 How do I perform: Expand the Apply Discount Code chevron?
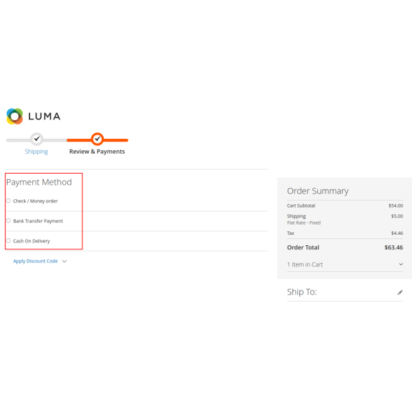(65, 262)
